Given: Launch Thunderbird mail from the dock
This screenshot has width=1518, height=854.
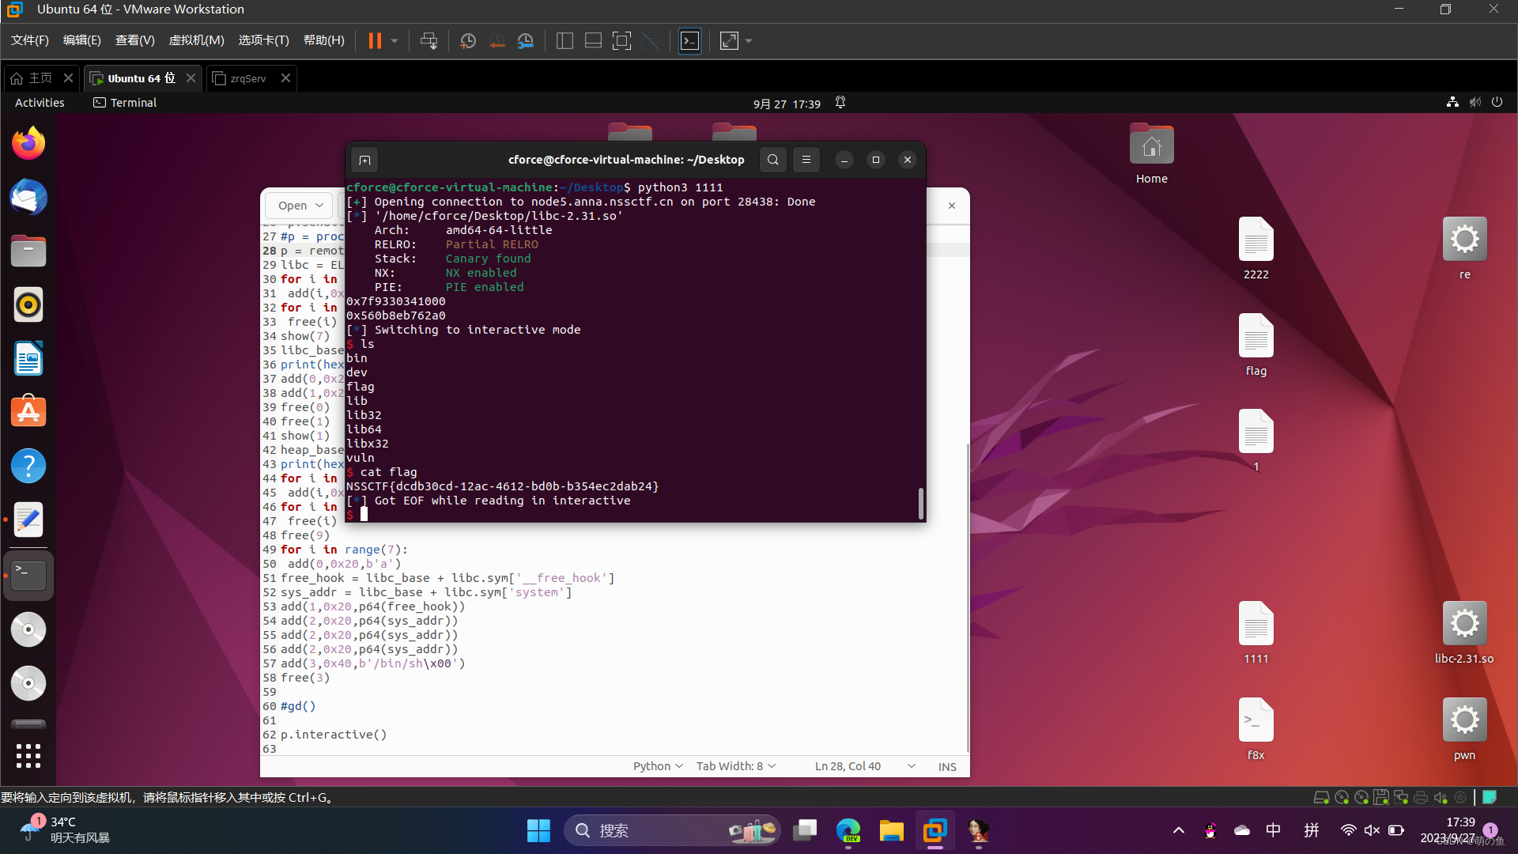Looking at the screenshot, I should [28, 197].
